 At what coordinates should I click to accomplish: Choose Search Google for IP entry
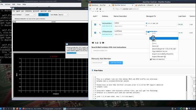[164, 49]
